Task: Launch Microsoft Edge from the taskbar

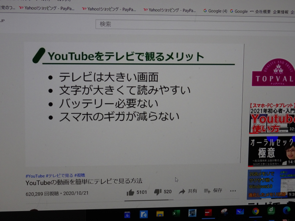Action: pyautogui.click(x=287, y=210)
